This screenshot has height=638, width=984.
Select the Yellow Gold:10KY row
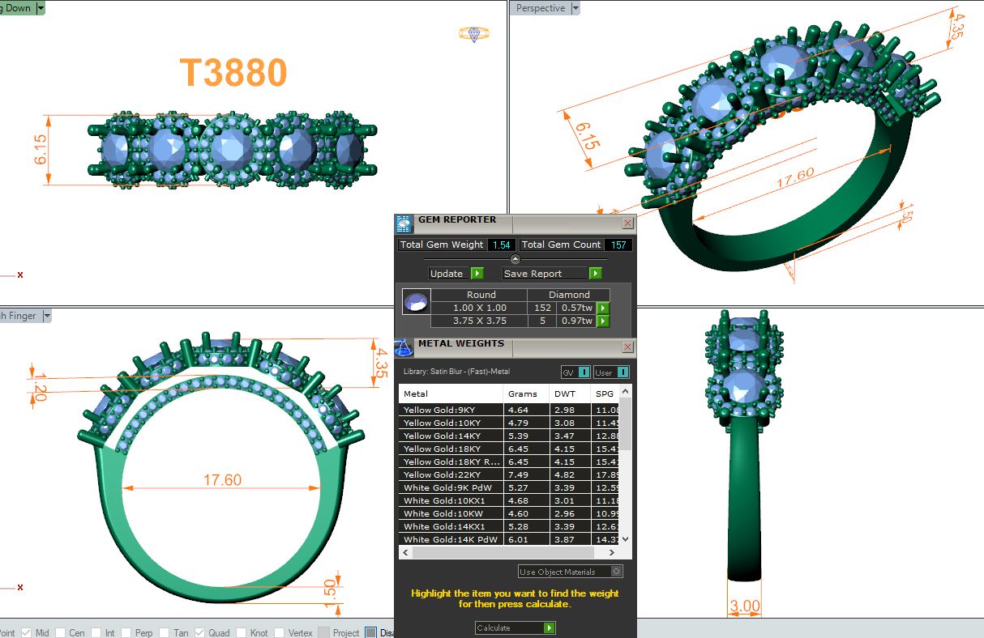click(509, 423)
